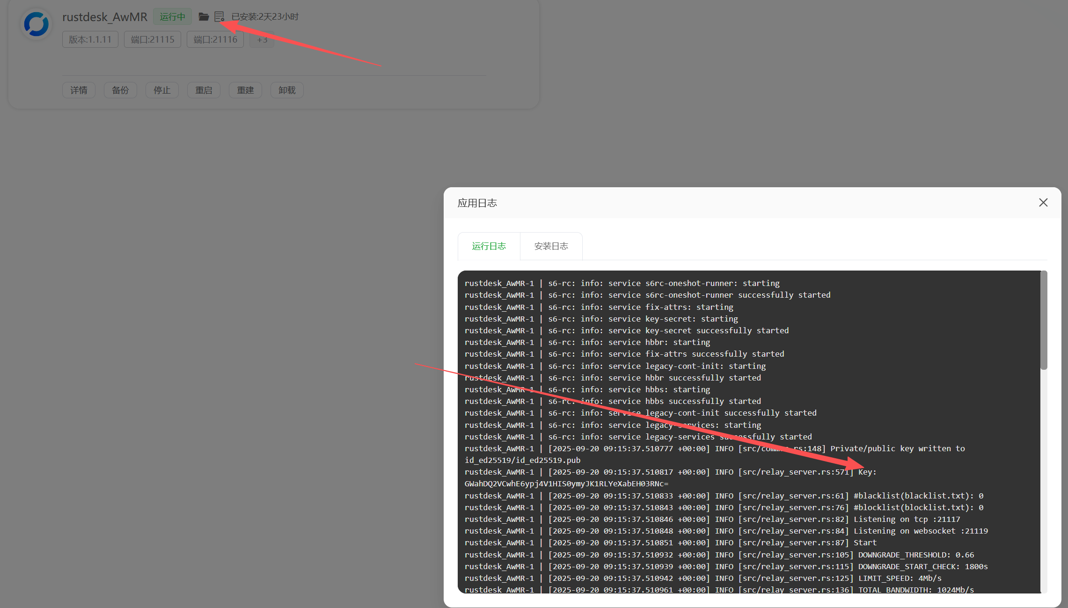Click log line id_ed25519/id_ed25519.pub
The width and height of the screenshot is (1068, 608).
point(522,460)
